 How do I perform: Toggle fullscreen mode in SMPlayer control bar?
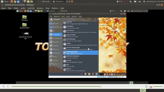[x=146, y=86]
